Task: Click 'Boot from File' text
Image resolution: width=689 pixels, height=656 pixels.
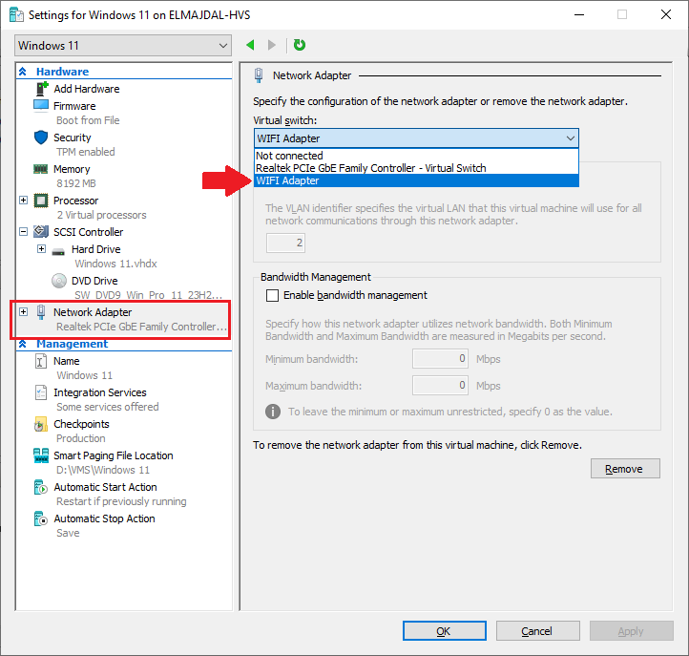Action: 88,120
